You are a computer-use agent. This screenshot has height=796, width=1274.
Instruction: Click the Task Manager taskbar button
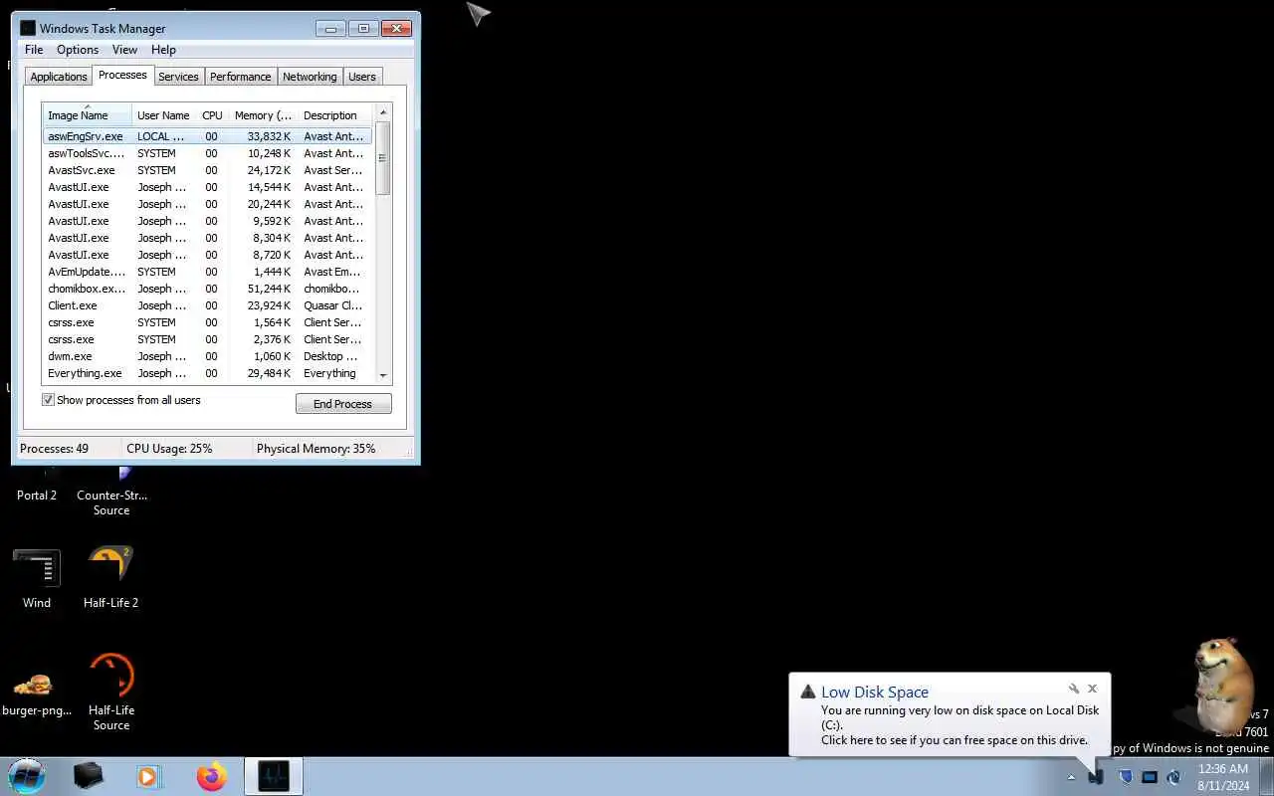pyautogui.click(x=274, y=776)
